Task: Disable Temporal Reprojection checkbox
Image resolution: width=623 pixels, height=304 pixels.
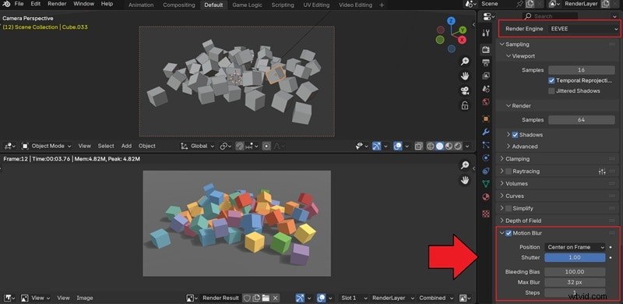Action: point(551,80)
